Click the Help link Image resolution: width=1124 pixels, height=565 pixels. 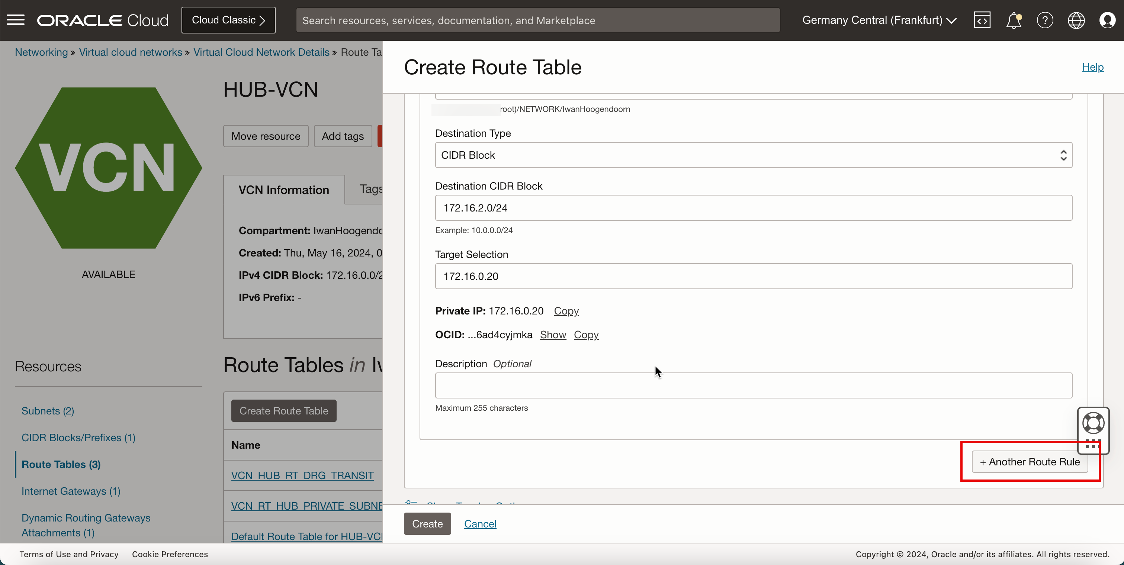click(1092, 67)
